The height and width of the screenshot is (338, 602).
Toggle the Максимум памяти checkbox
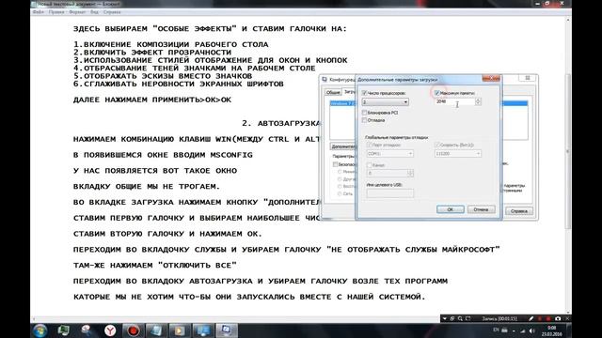click(x=436, y=93)
